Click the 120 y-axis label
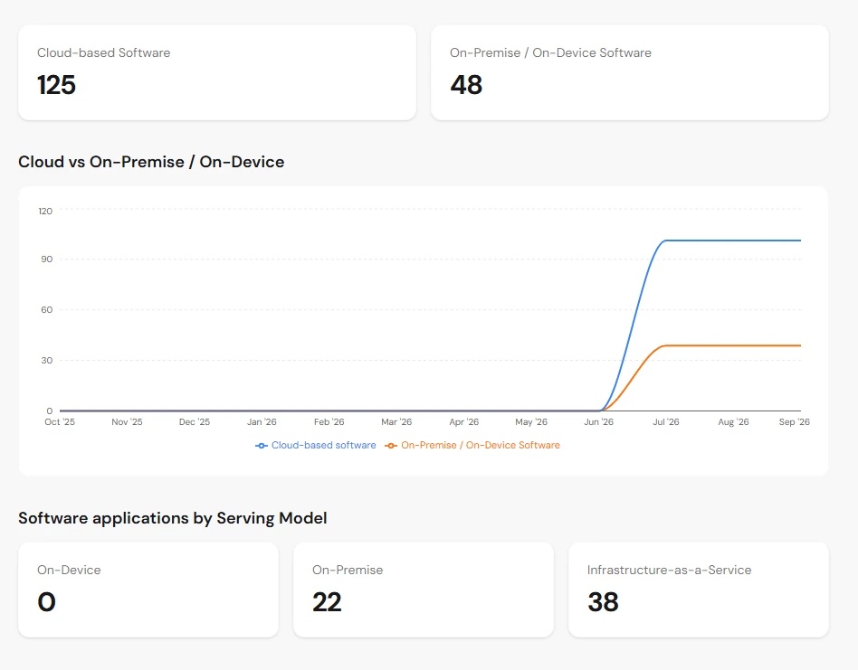This screenshot has height=670, width=858. click(x=45, y=211)
